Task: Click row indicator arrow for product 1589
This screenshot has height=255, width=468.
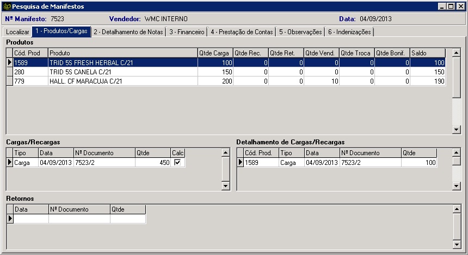Action: coord(9,63)
